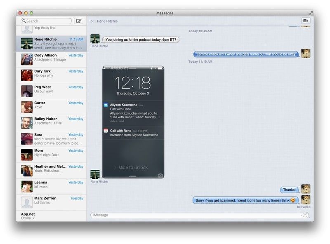Click the compose new message icon
This screenshot has width=330, height=244.
pyautogui.click(x=78, y=21)
